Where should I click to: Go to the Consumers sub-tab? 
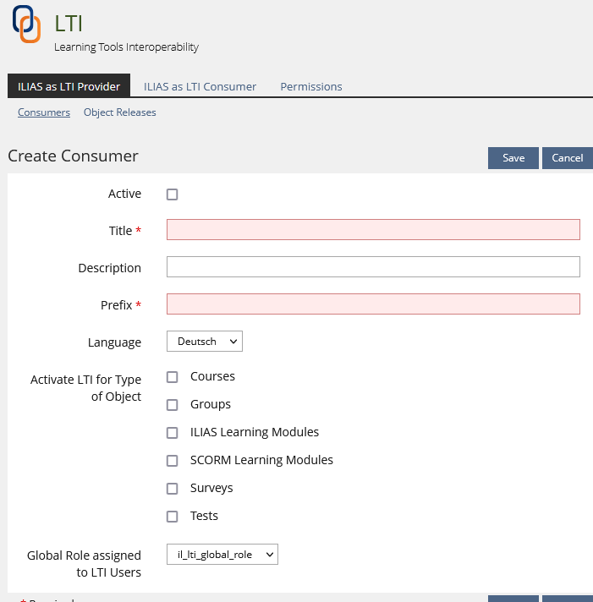44,112
